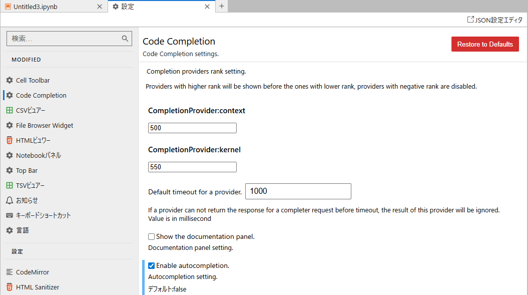The image size is (528, 295).
Task: Close the 設定 tab
Action: pyautogui.click(x=207, y=7)
